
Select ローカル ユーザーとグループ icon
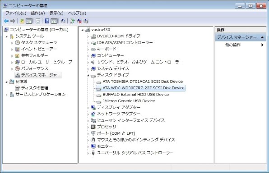pyautogui.click(x=17, y=62)
